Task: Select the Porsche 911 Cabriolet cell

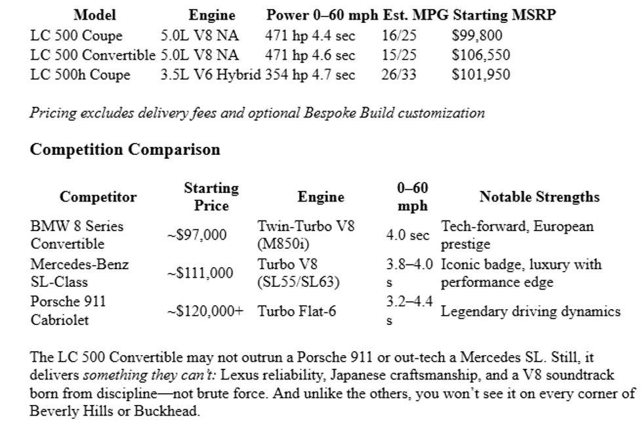Action: click(x=68, y=311)
